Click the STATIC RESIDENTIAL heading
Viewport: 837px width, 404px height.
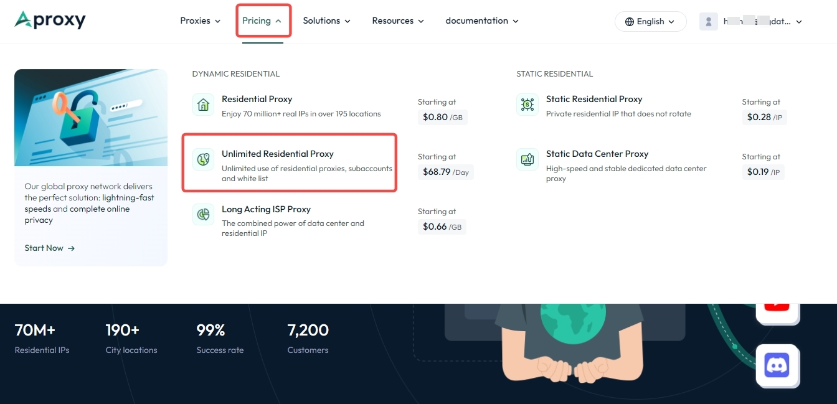click(x=554, y=74)
